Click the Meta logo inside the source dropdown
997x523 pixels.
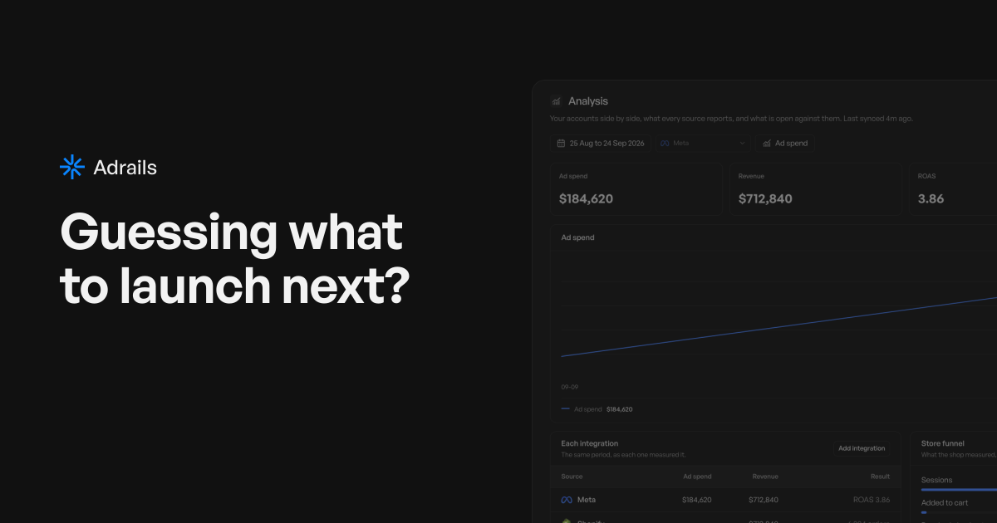(665, 144)
